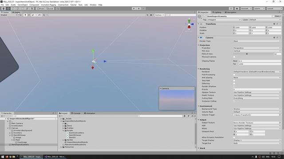284x159 pixels.
Task: Toggle GameObject active checkbox beside name
Action: pyautogui.click(x=205, y=16)
